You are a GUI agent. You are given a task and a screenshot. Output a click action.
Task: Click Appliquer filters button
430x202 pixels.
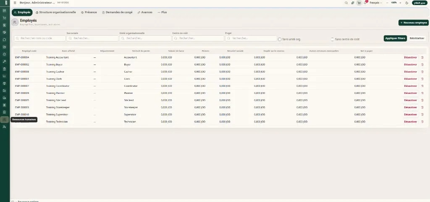coord(395,38)
